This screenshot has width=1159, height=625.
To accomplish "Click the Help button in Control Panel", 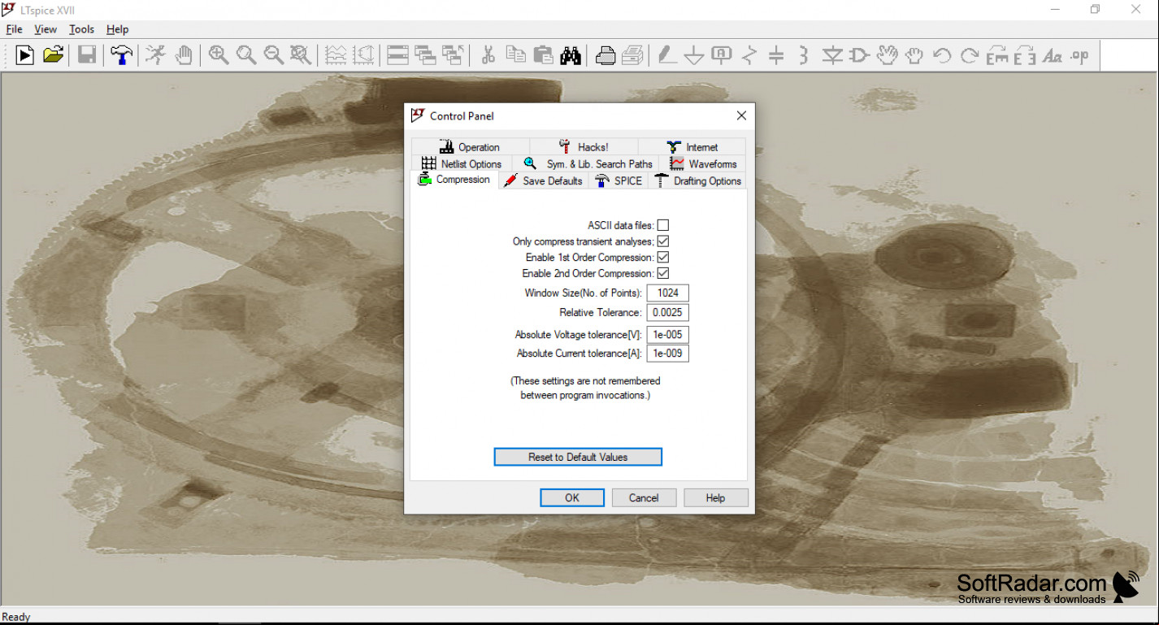I will tap(715, 497).
